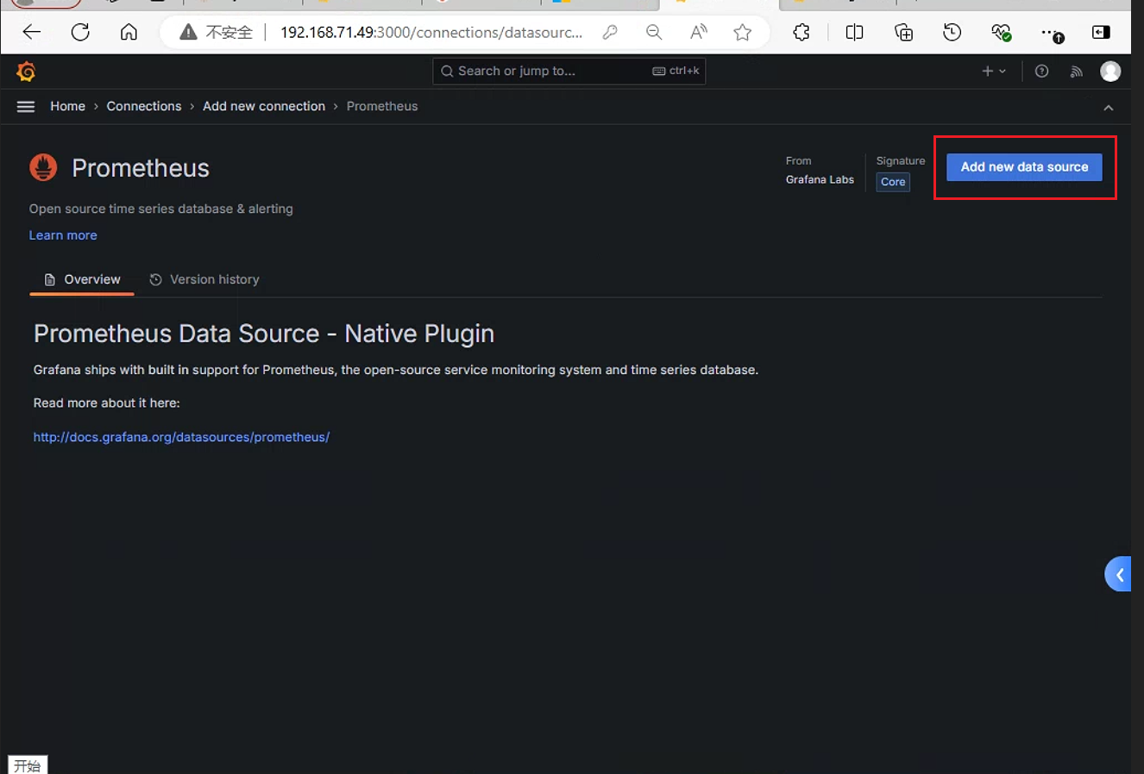1144x774 pixels.
Task: Click Add new data source button
Action: (x=1024, y=167)
